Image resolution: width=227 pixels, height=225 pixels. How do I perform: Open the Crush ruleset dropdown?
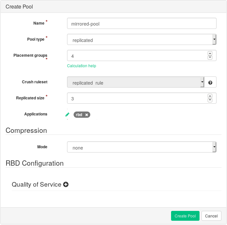pyautogui.click(x=135, y=83)
